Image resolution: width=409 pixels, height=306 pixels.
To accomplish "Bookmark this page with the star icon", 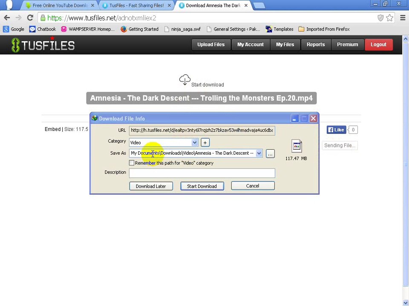I will (x=389, y=18).
